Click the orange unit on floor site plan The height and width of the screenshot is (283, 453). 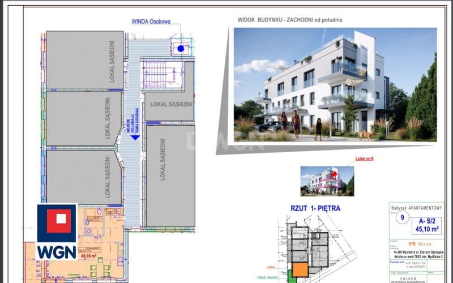[300, 270]
